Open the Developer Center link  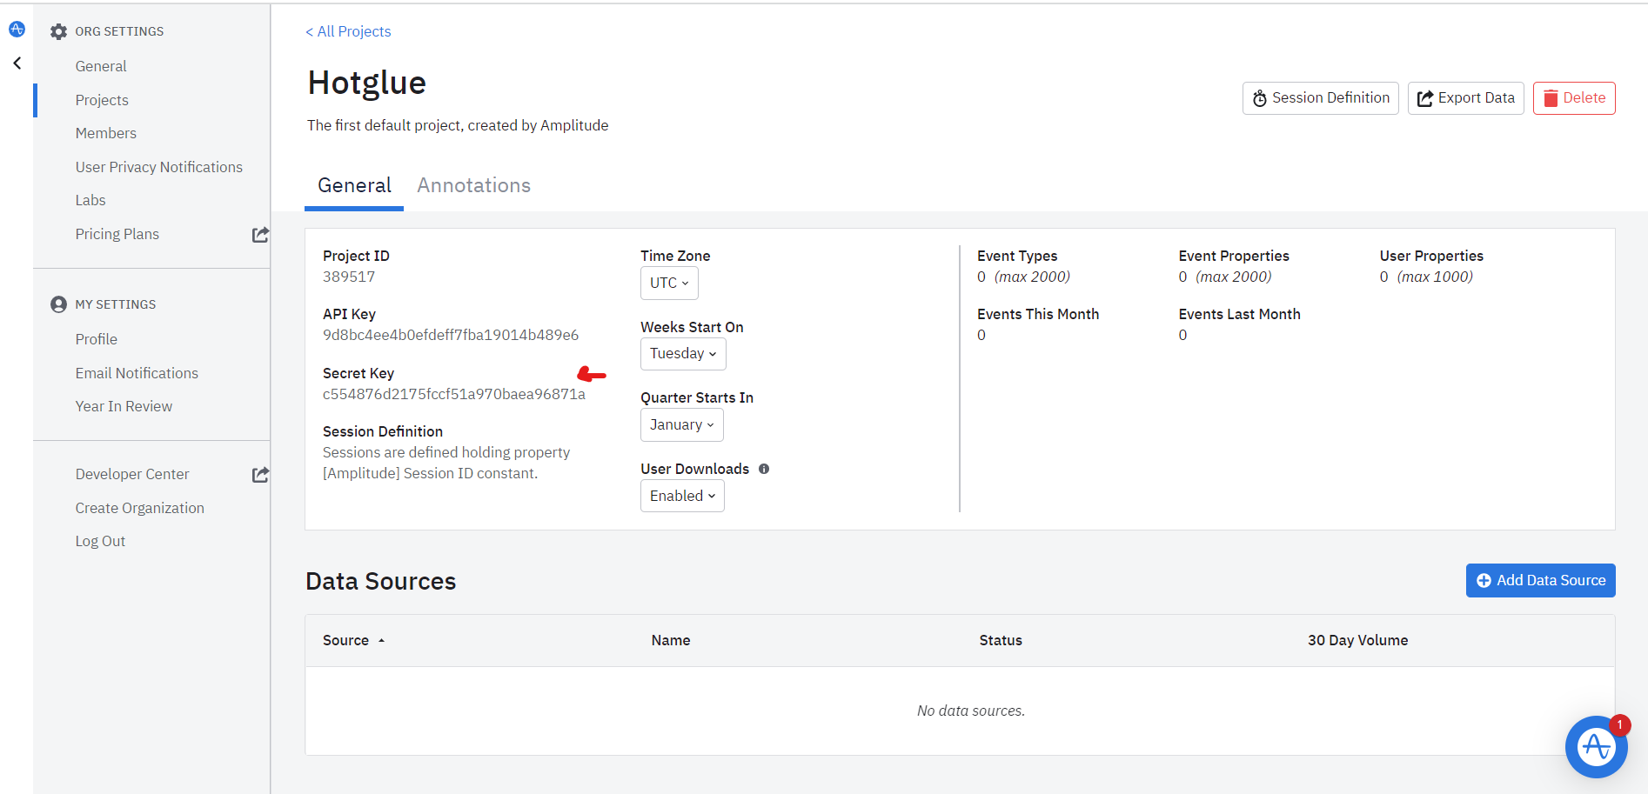tap(132, 474)
